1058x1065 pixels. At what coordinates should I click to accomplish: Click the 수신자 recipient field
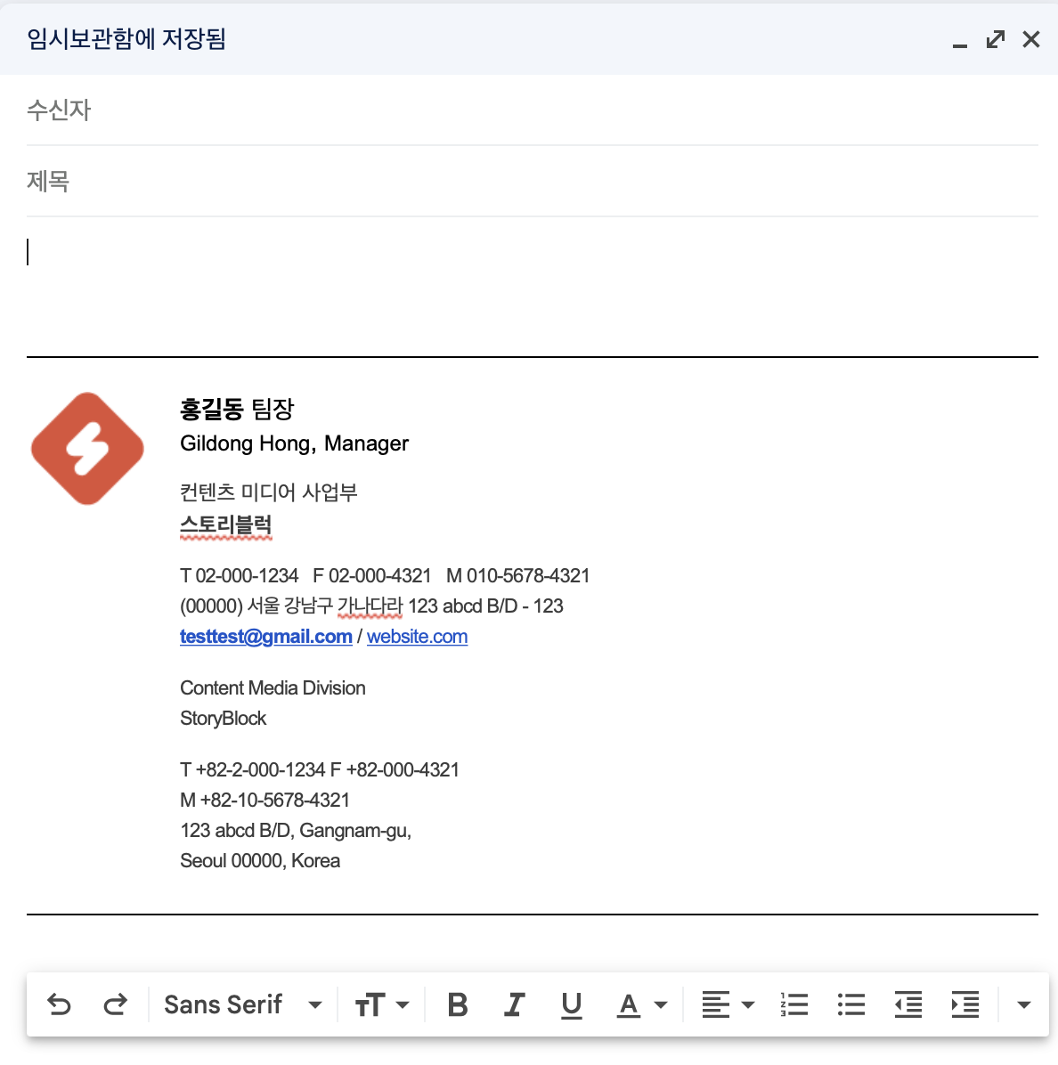[x=532, y=110]
